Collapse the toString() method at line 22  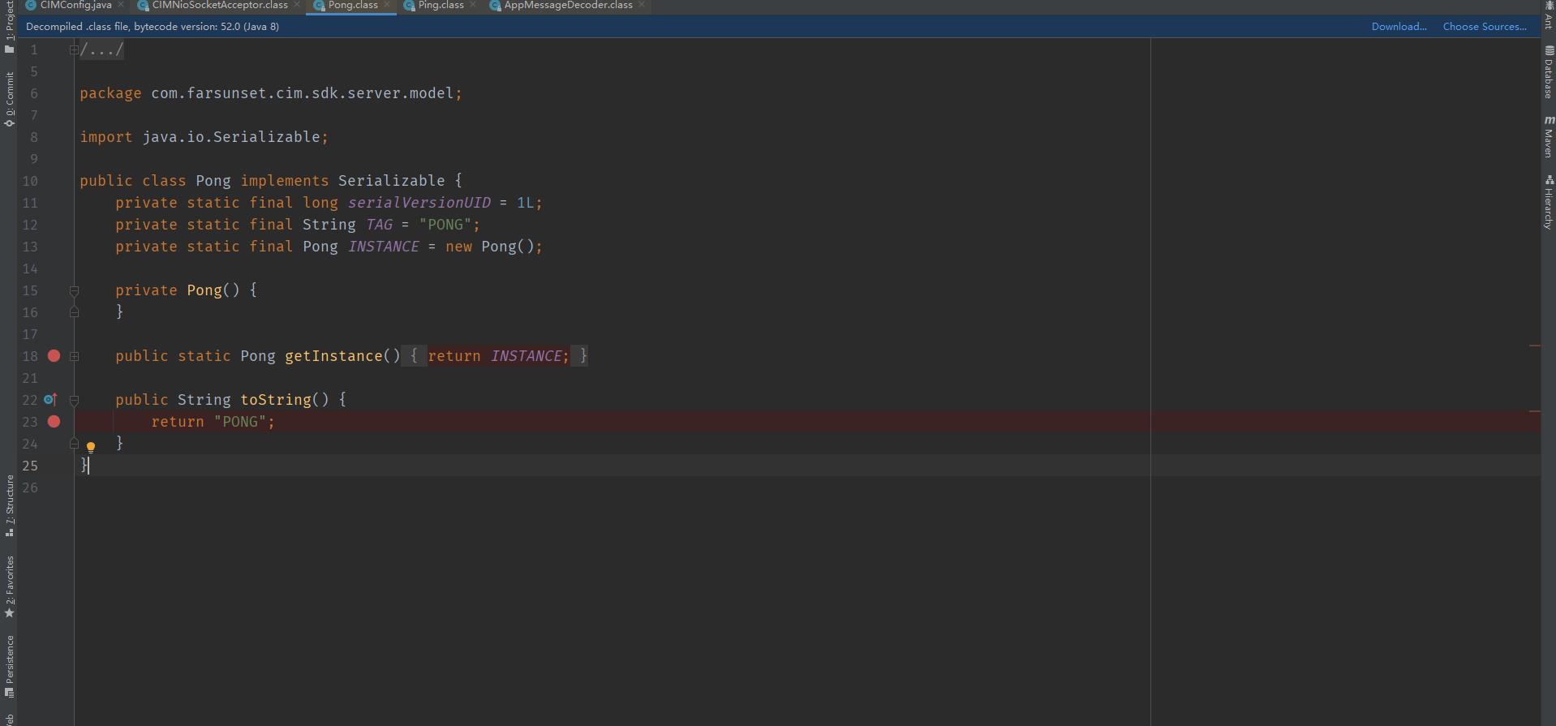74,400
